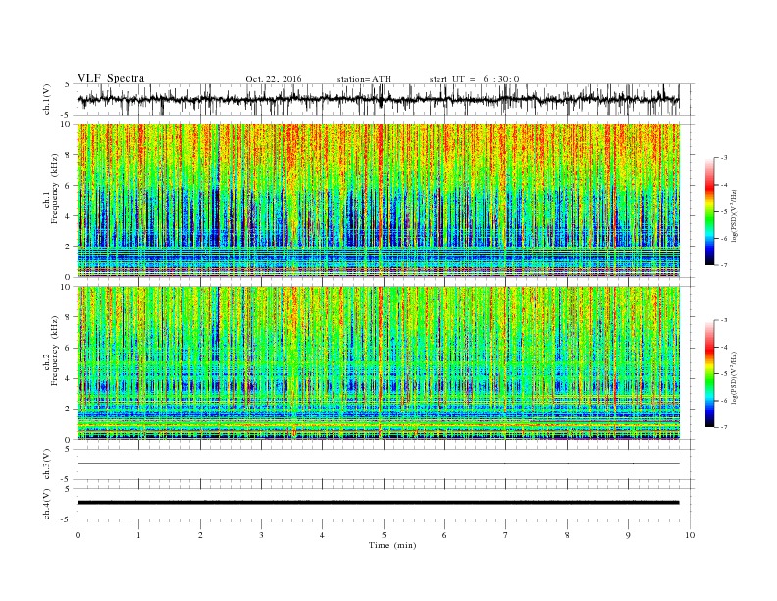Click the ch.2 spectrogram color scale bar

coord(709,373)
